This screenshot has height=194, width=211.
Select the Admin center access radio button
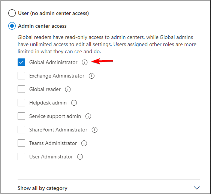coord(12,26)
